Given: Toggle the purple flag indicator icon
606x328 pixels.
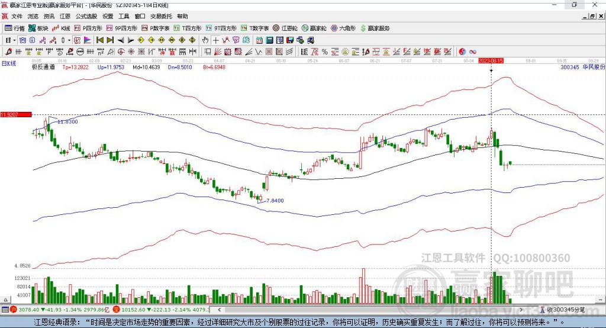Looking at the screenshot, I should [x=88, y=40].
